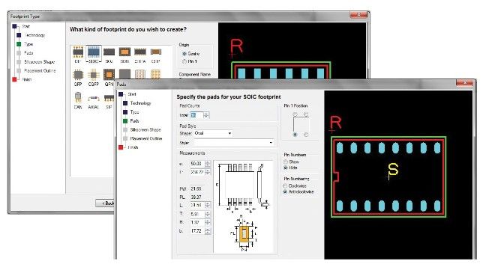Go to Silkscreen Shape in Footprint Type window
Viewport: 492px width, 276px height.
(40, 62)
